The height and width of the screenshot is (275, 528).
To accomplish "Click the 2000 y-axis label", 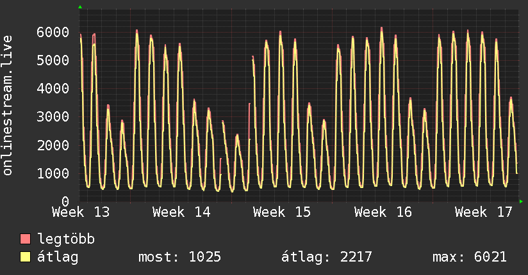I will [x=53, y=145].
